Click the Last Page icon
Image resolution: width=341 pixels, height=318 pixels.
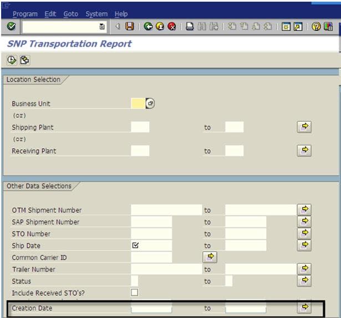(x=268, y=27)
